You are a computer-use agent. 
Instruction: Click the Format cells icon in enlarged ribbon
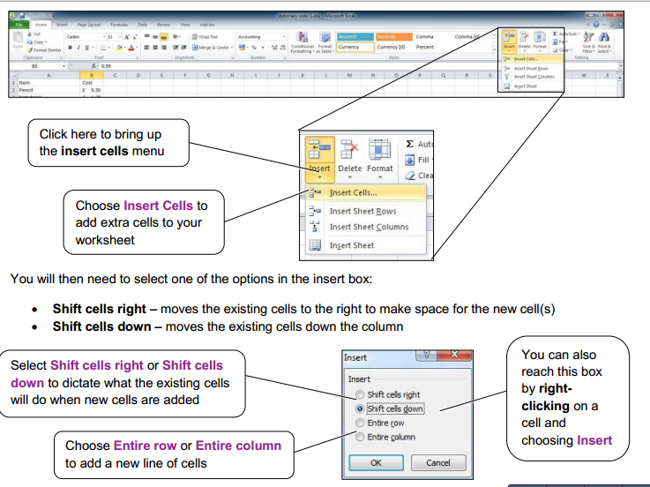pos(380,153)
